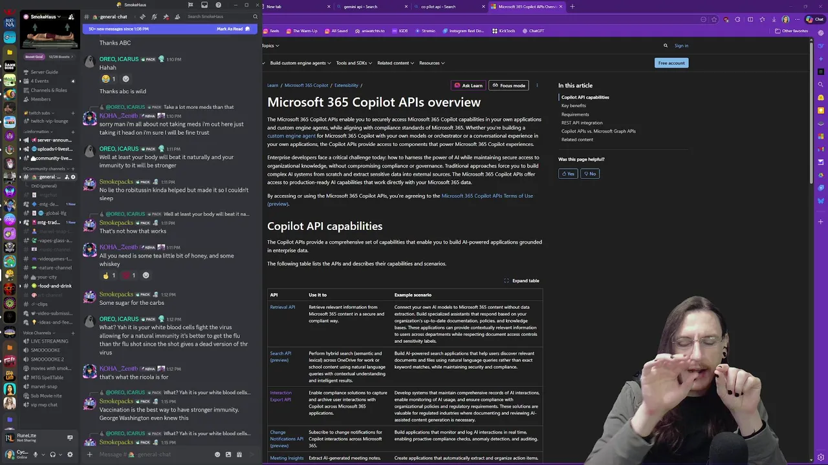Open Discord Threads icon in general-chat header
Image resolution: width=828 pixels, height=465 pixels.
(x=142, y=17)
